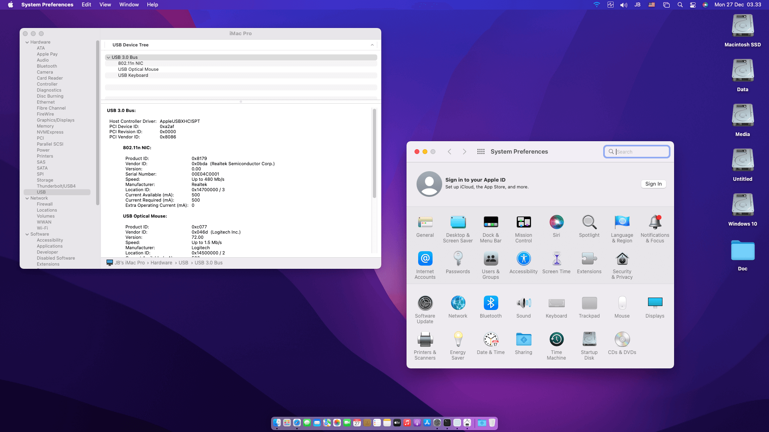Screen dimensions: 769x432
Task: Click Hardware in the path bar
Action: point(161,263)
